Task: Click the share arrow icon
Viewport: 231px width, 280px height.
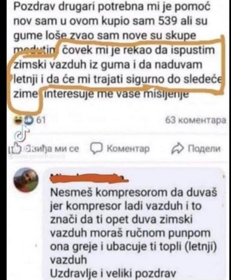Action: (x=177, y=148)
